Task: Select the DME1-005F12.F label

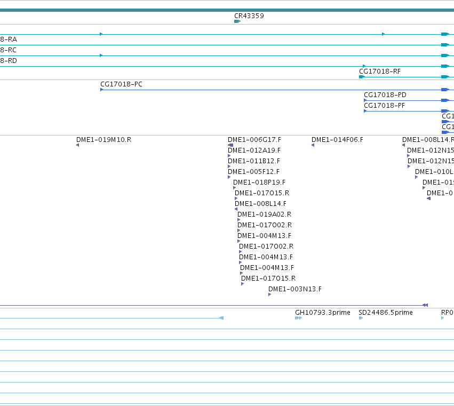Action: click(x=253, y=172)
